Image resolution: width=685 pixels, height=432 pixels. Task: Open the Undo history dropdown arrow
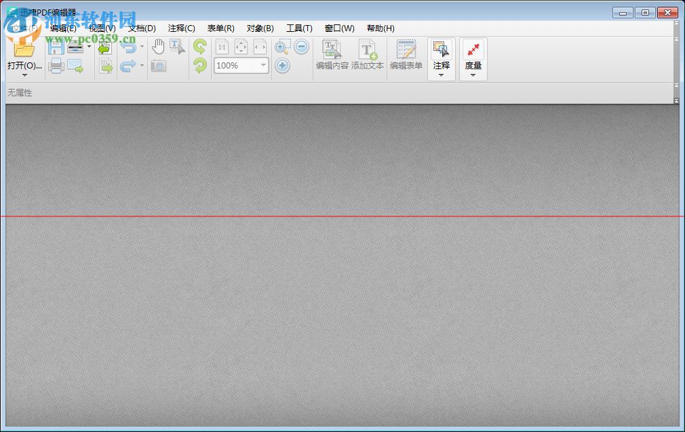(142, 46)
